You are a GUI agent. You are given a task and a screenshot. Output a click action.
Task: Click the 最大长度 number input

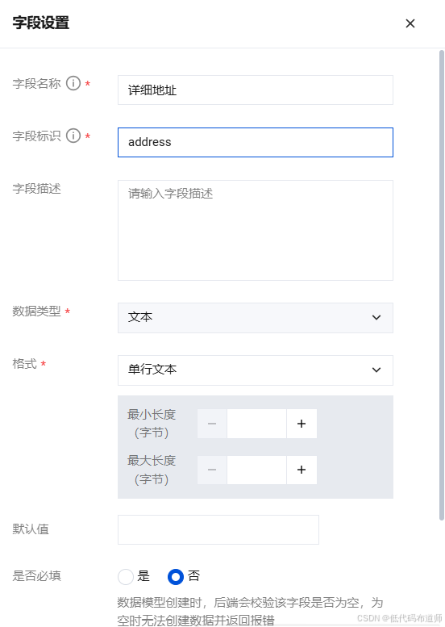(257, 470)
